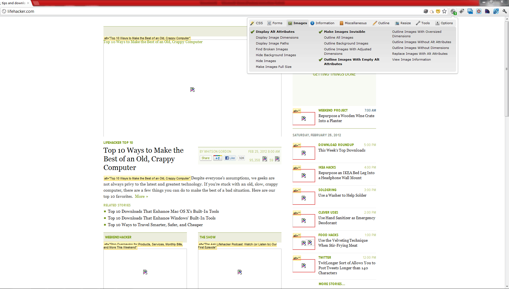Screen dimensions: 509x289
Task: Click the Facebook Like button
Action: (x=230, y=158)
